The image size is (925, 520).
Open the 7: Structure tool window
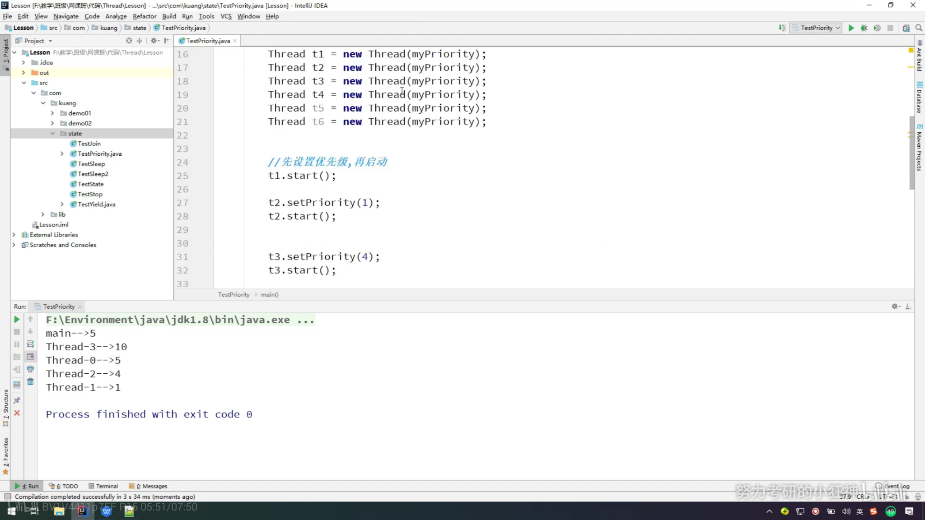(x=5, y=408)
